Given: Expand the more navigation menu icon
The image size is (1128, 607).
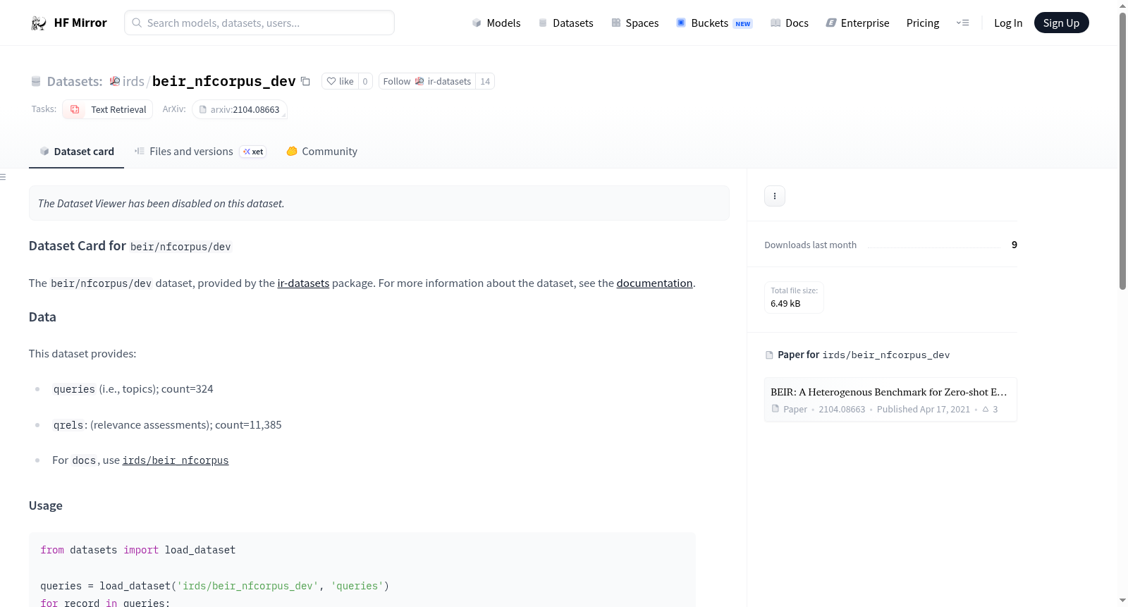Looking at the screenshot, I should [x=962, y=23].
